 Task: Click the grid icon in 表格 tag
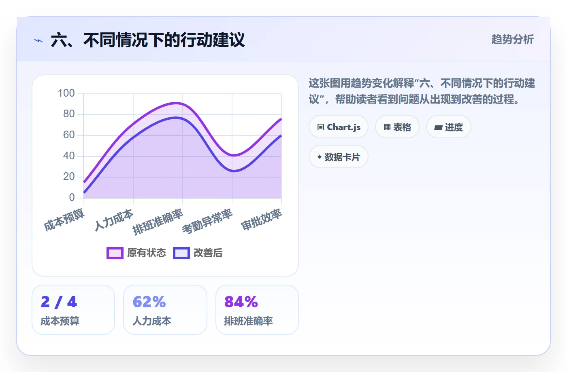coord(387,127)
